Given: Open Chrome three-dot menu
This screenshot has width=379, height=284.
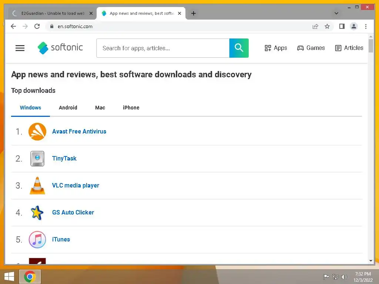Looking at the screenshot, I should [x=366, y=26].
